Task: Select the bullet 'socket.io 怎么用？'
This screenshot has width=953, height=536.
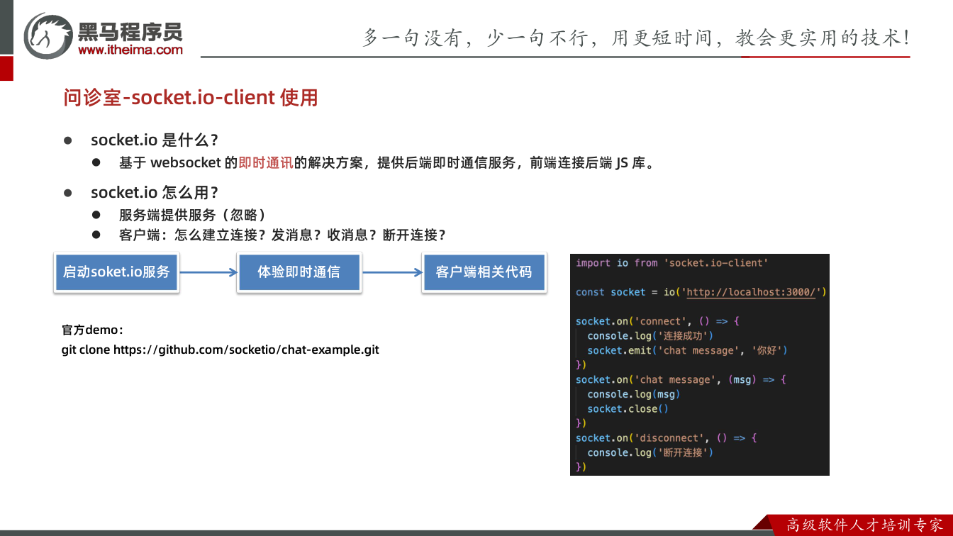Action: pyautogui.click(x=155, y=192)
